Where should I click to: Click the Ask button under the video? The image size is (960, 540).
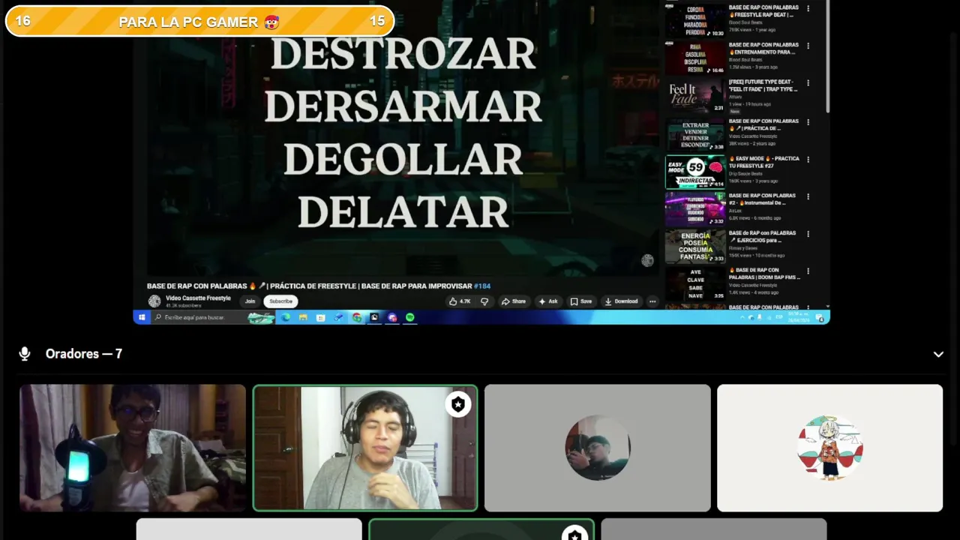coord(548,301)
